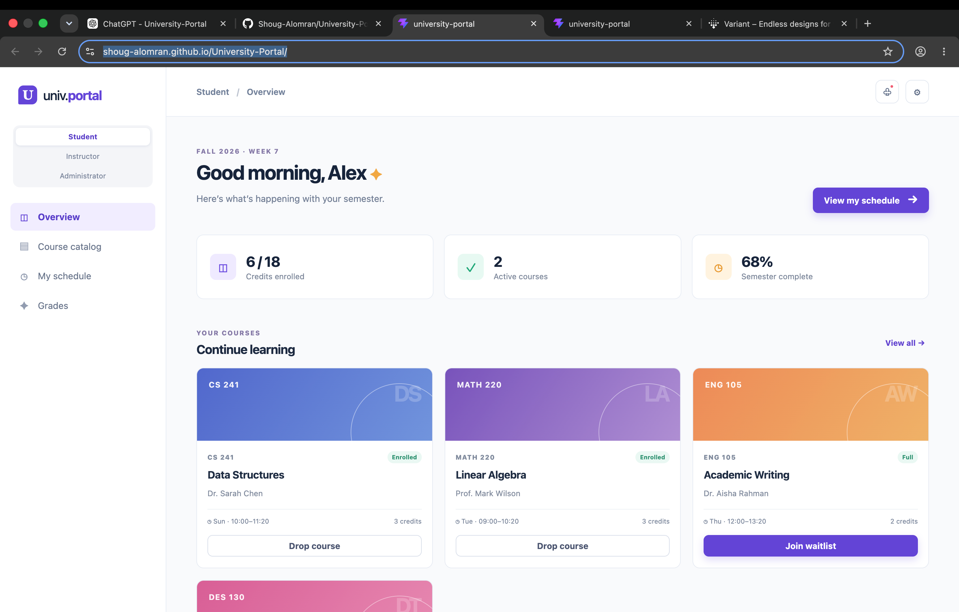Click the Academic Writing course title
Screen dimensions: 959x612
[x=746, y=475]
